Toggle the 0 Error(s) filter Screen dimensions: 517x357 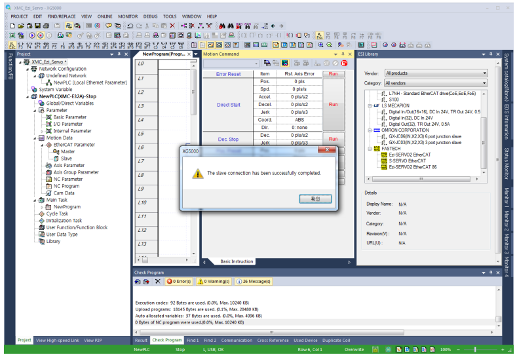coord(178,281)
